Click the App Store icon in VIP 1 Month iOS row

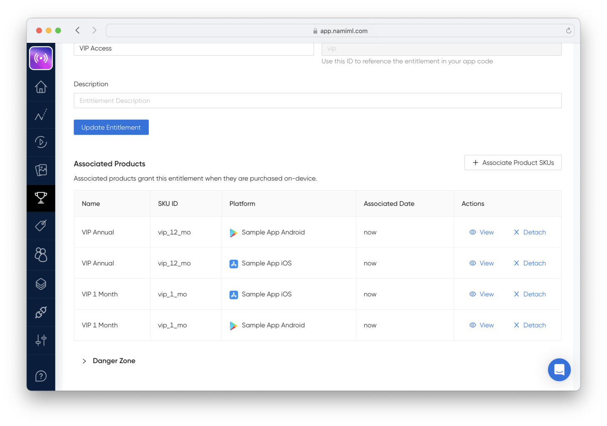point(234,295)
